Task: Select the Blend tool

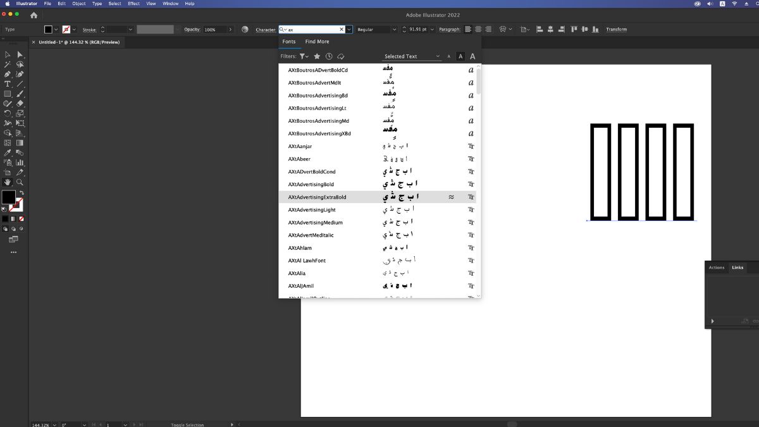Action: pyautogui.click(x=20, y=152)
